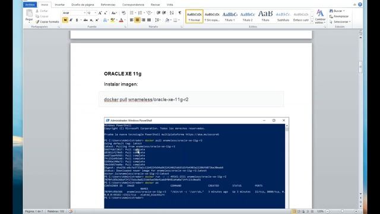Open the Archivo tab
380x214 pixels.
[x=30, y=5]
